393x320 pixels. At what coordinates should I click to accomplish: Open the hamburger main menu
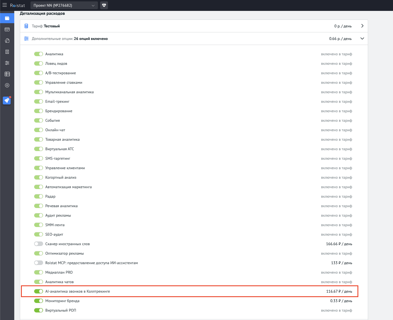tap(4, 5)
